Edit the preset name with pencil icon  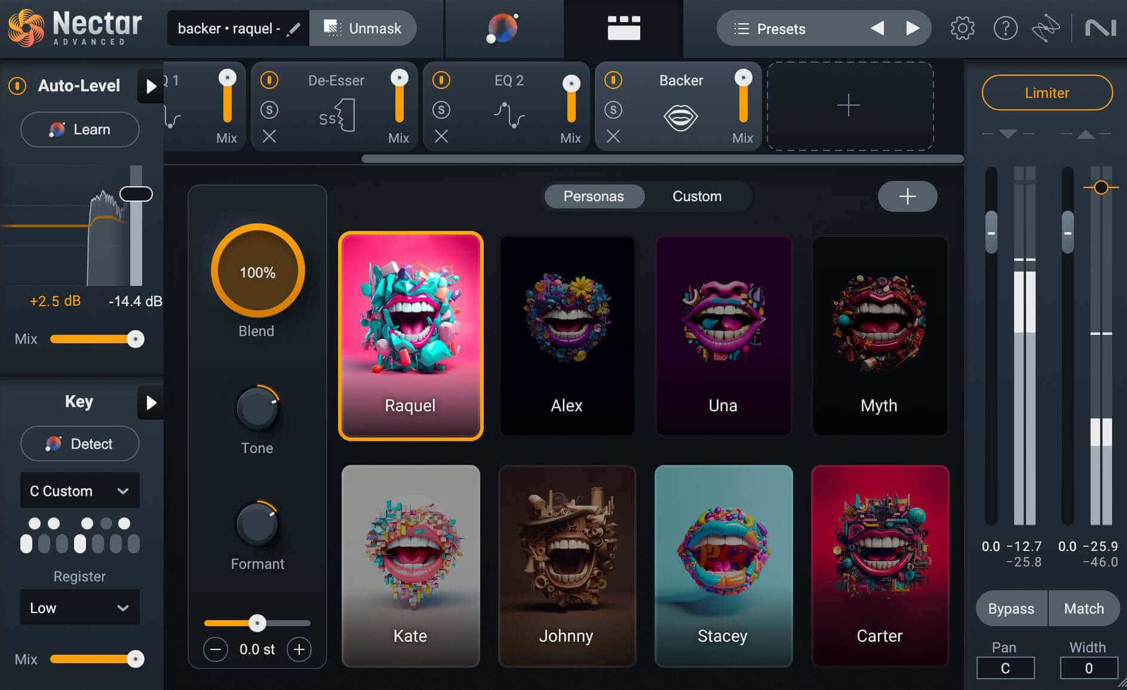click(x=293, y=29)
